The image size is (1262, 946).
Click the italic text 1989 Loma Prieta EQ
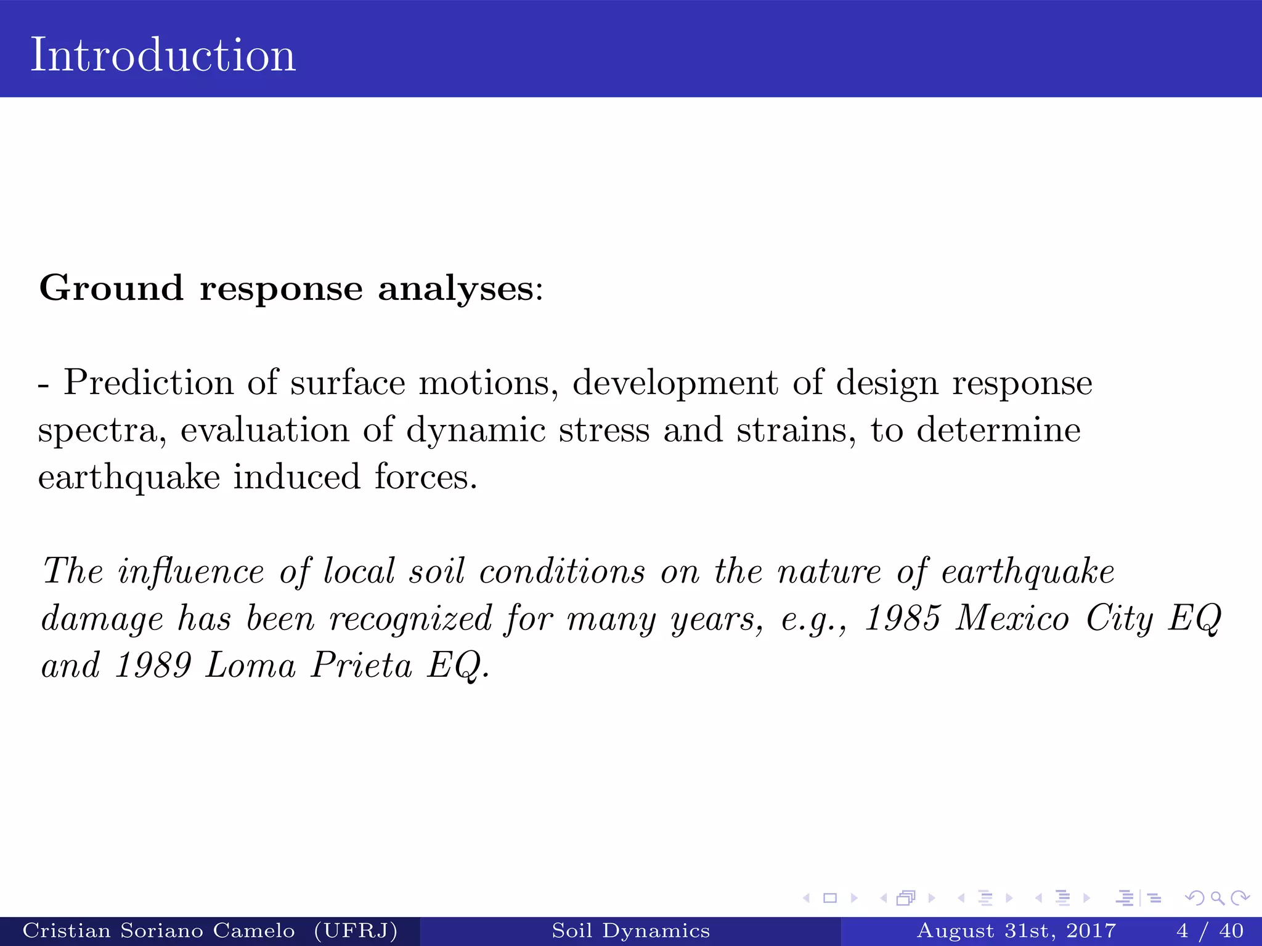302,666
